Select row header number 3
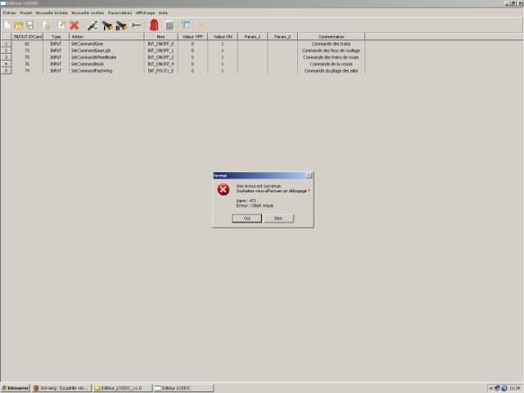524x393 pixels. click(7, 57)
